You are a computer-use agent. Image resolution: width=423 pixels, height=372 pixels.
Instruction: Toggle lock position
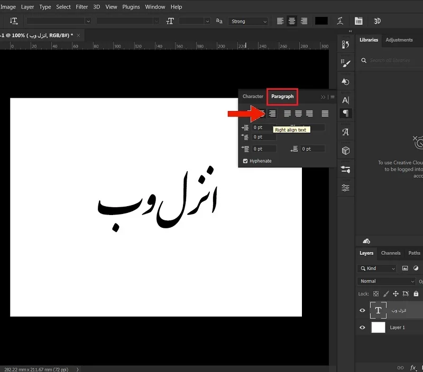coord(396,294)
